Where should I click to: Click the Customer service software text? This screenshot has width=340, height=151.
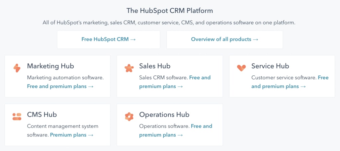(284, 78)
